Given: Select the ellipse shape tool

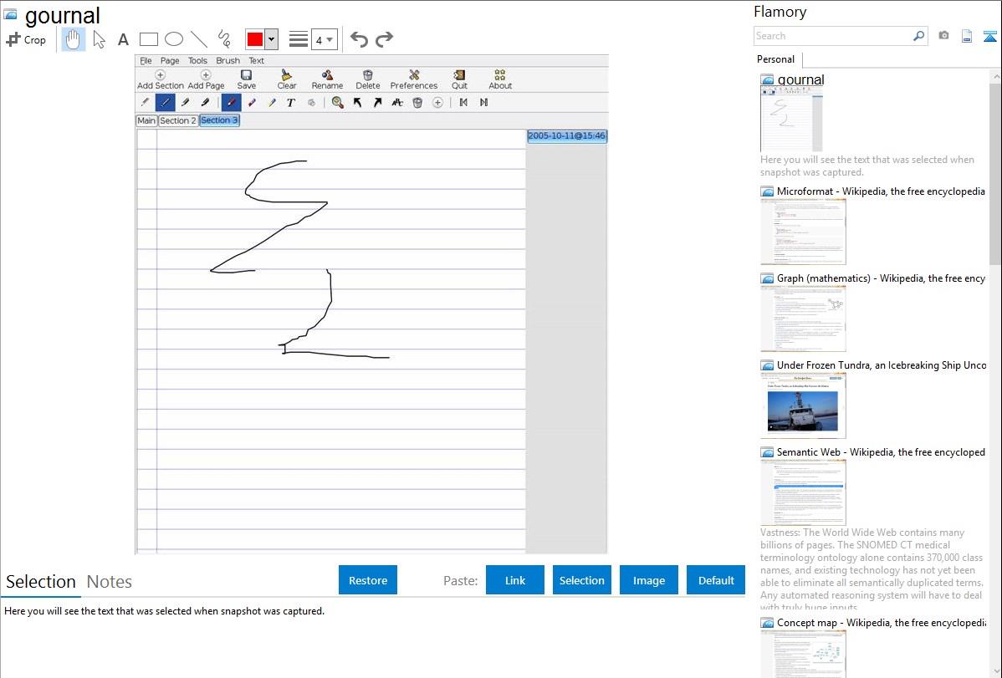Looking at the screenshot, I should [x=174, y=39].
